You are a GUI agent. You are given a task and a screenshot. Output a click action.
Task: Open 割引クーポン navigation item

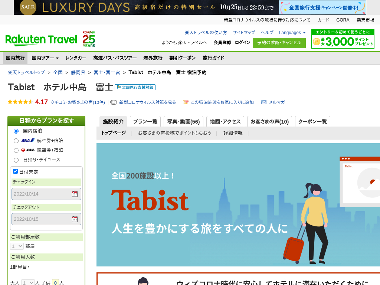point(183,58)
